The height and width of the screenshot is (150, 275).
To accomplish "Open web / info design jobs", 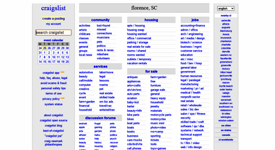I will pyautogui.click(x=191, y=147).
